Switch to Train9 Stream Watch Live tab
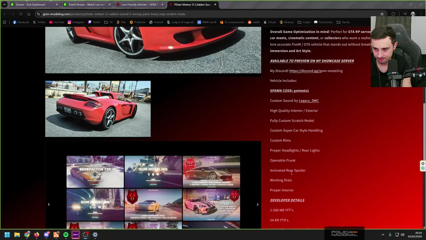The height and width of the screenshot is (240, 426). [x=87, y=5]
